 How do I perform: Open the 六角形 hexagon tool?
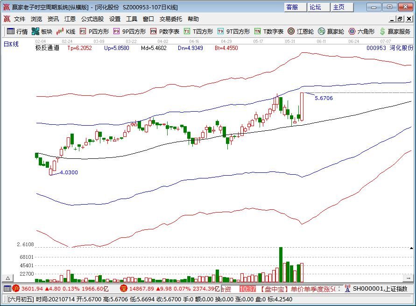point(362,32)
